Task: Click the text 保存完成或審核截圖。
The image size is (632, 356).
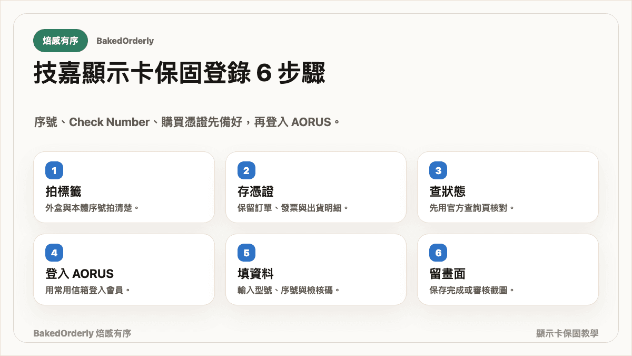Action: click(472, 290)
